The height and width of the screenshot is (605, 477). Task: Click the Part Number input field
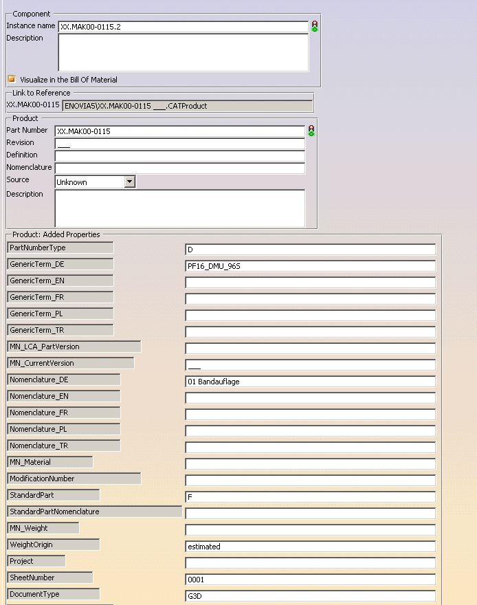(x=179, y=131)
